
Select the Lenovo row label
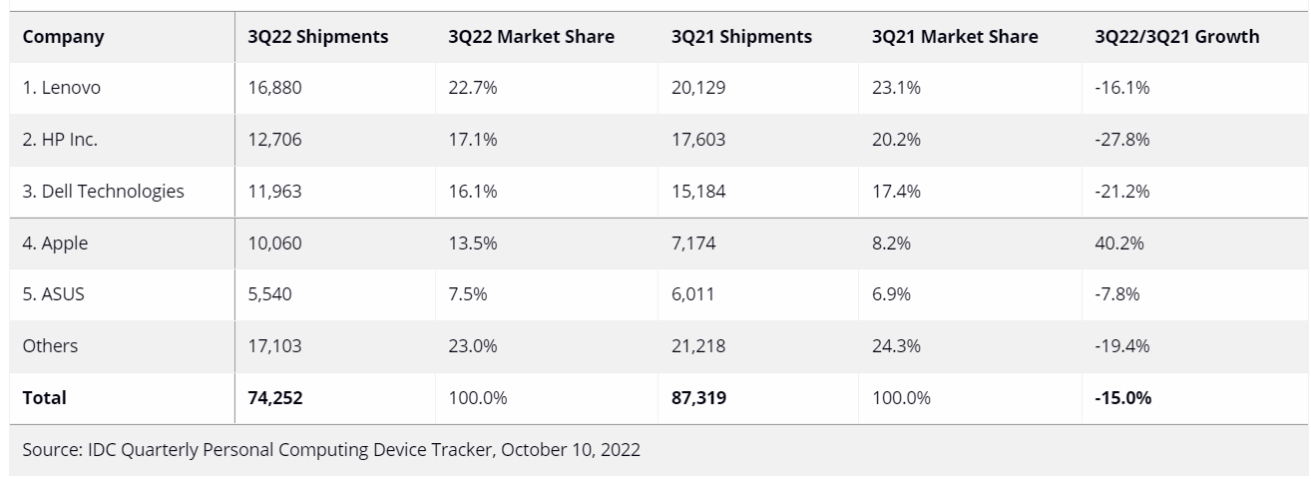pos(62,88)
